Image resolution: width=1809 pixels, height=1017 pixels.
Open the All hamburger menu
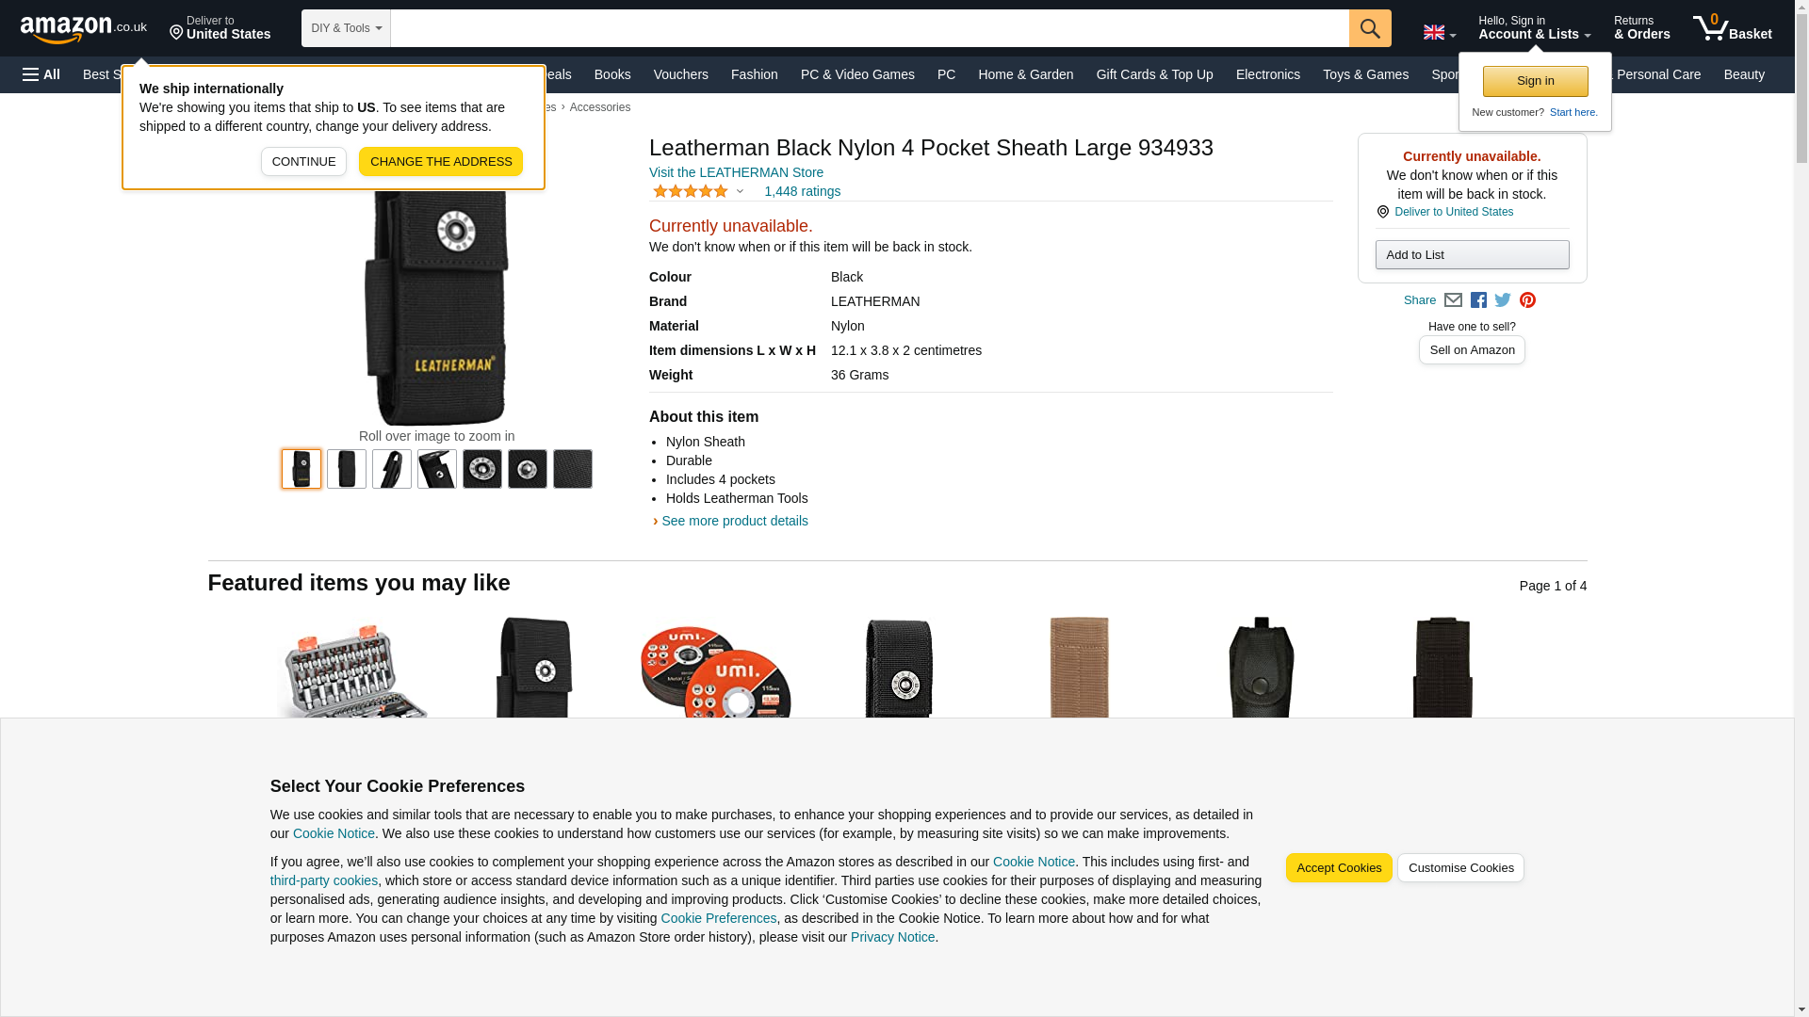click(41, 74)
